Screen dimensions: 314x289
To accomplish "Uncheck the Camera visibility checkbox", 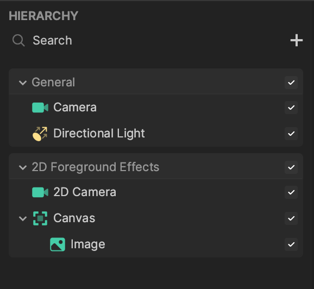I will click(x=291, y=108).
